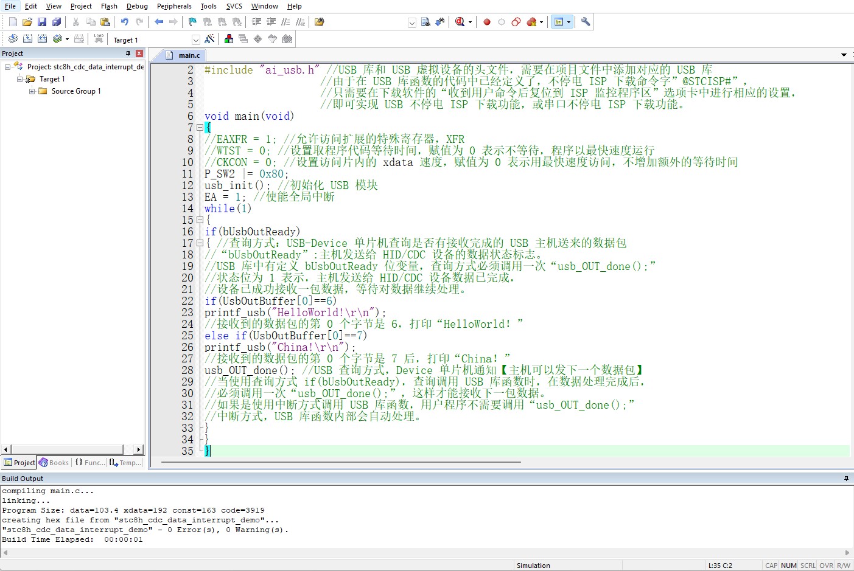Open a file using the folder icon
This screenshot has height=571, width=854.
27,22
